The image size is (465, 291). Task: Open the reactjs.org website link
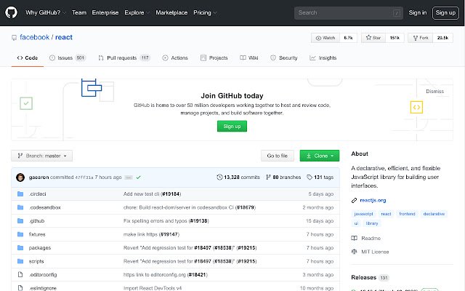click(373, 200)
